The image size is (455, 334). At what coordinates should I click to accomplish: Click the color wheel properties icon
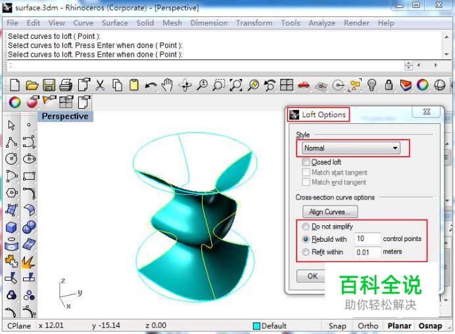[423, 85]
